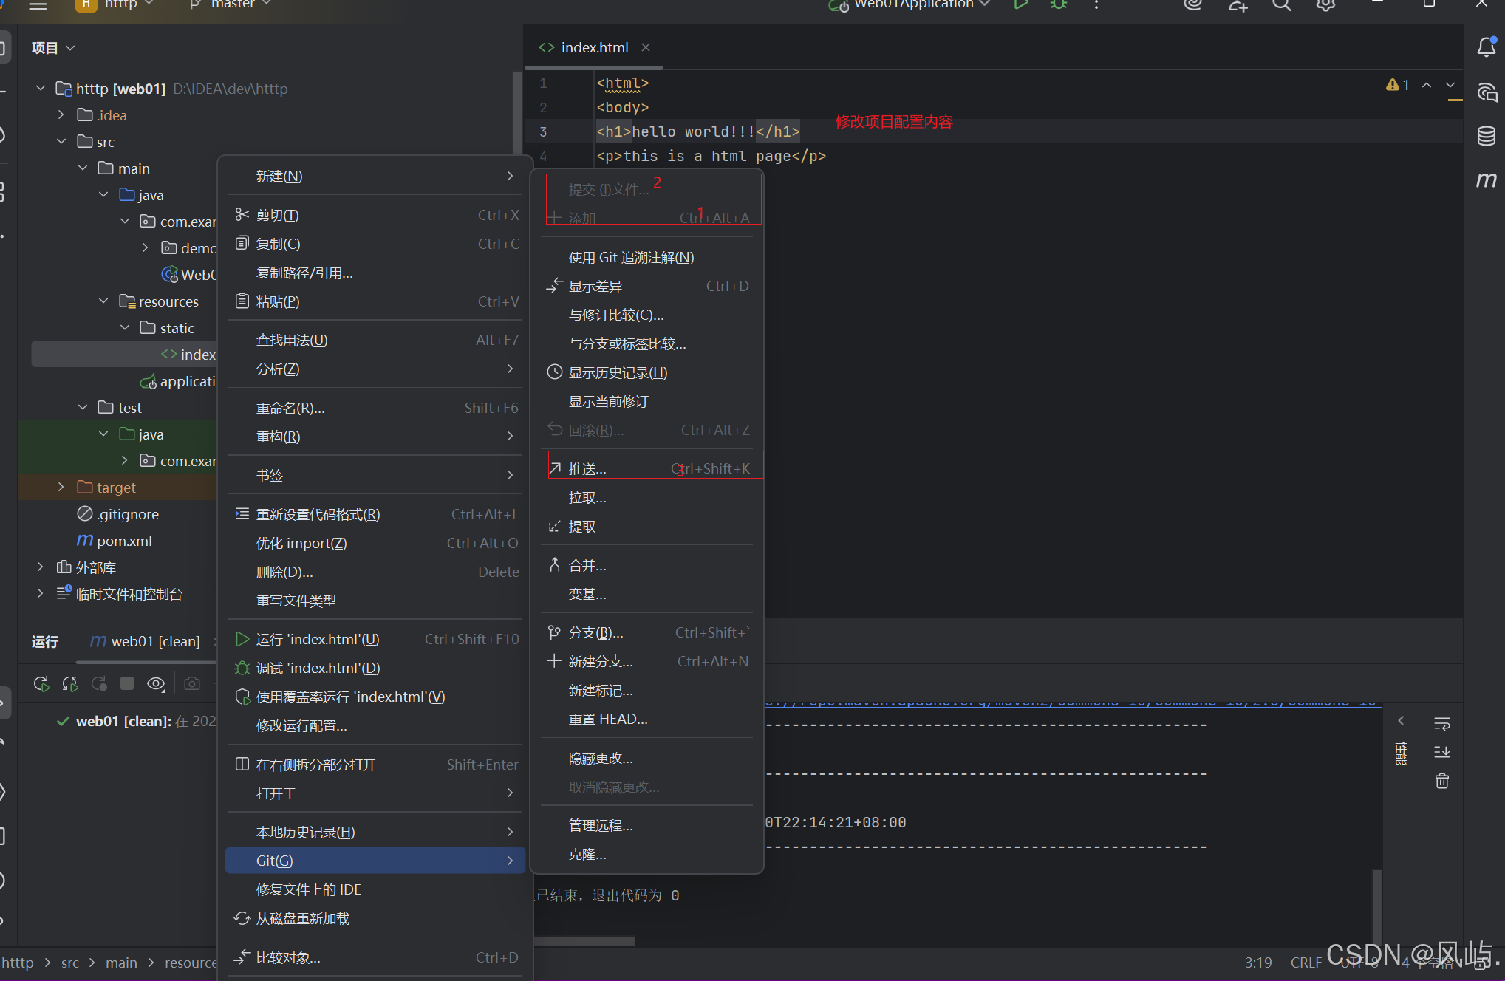Select pom.xml in project tree
This screenshot has width=1505, height=981.
point(123,540)
